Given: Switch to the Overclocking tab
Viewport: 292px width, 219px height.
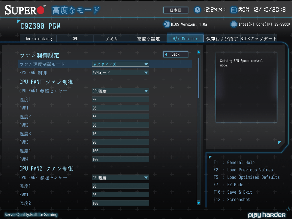Looking at the screenshot, I should [x=38, y=38].
